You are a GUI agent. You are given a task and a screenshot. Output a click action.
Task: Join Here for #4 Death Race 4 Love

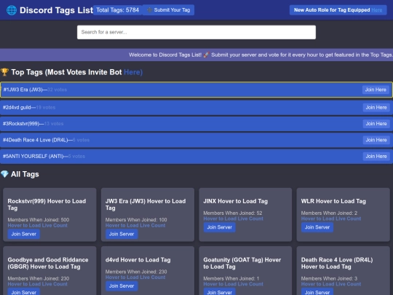376,140
